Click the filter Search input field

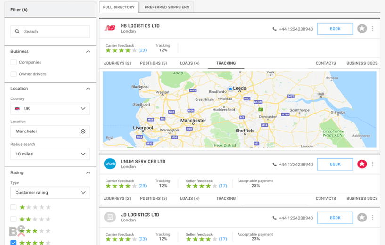50,32
